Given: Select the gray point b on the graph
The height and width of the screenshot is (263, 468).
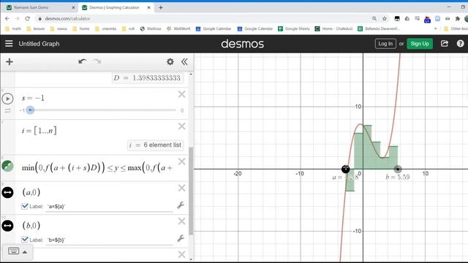Looking at the screenshot, I should point(398,169).
